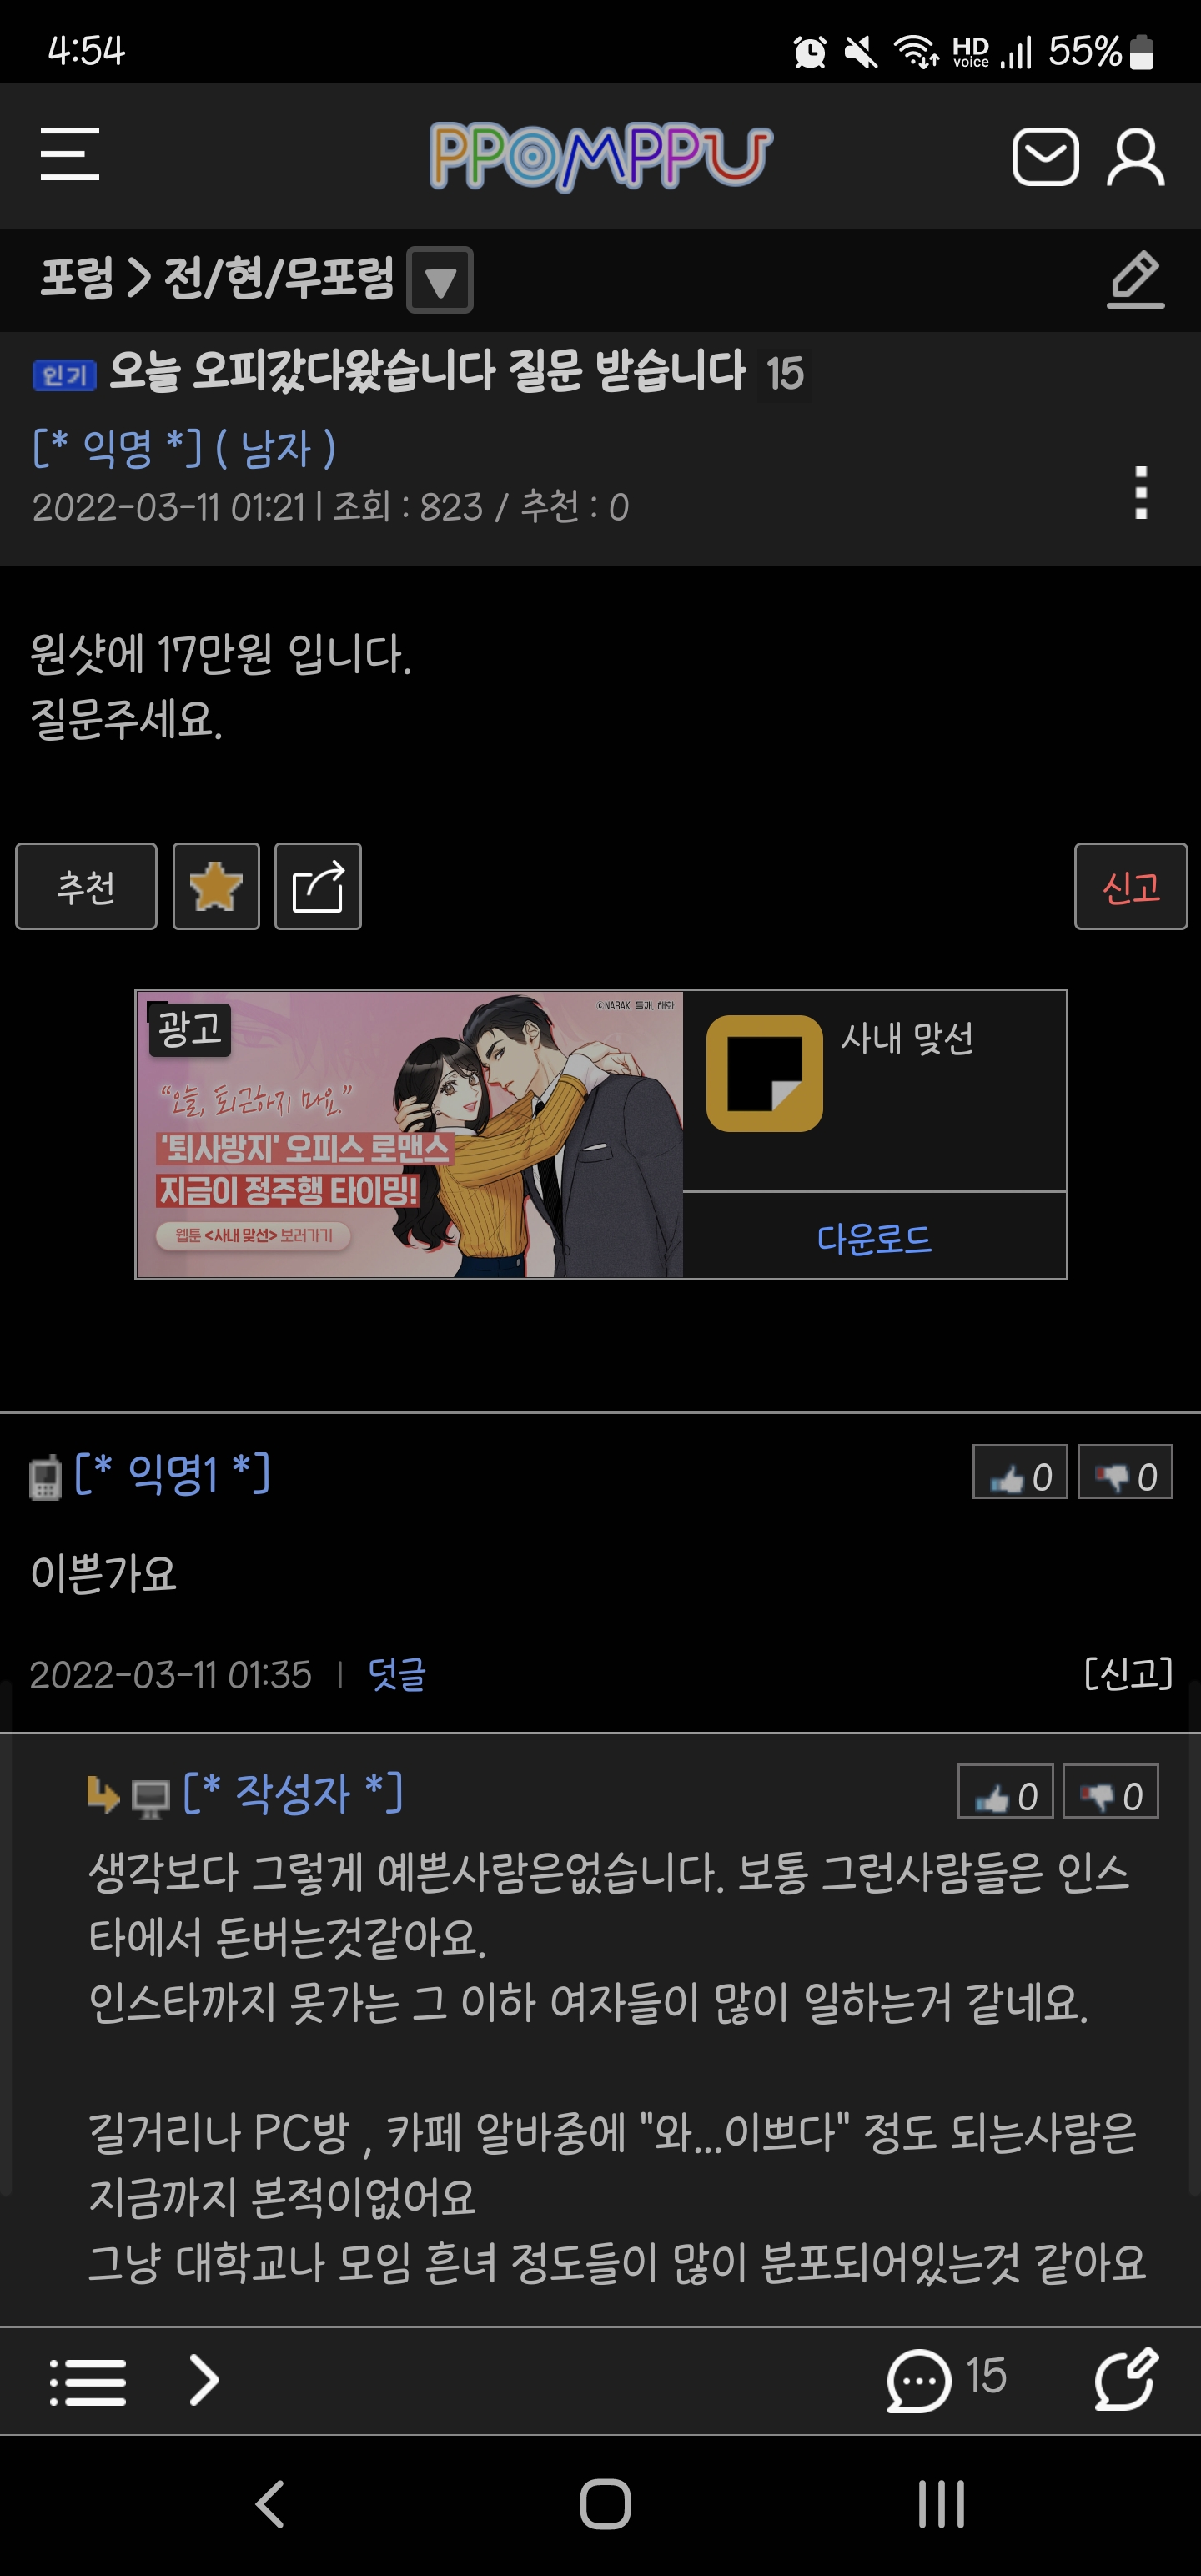Bookmark the post with the star icon

[216, 886]
